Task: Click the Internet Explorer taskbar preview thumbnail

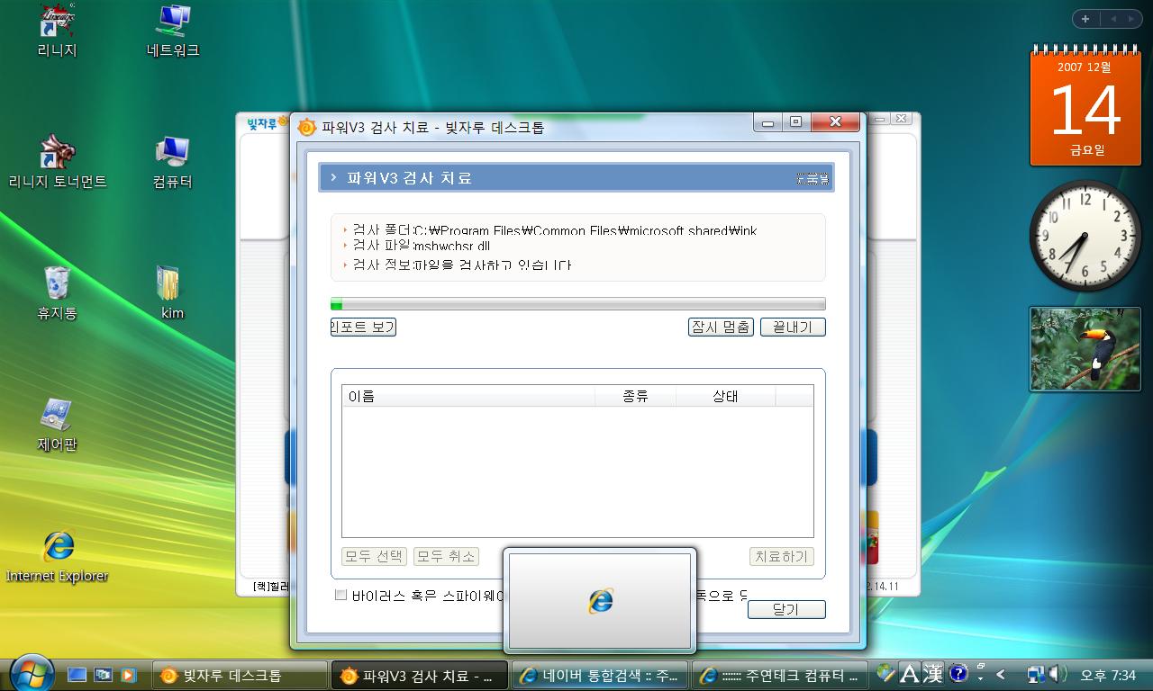Action: (x=600, y=600)
